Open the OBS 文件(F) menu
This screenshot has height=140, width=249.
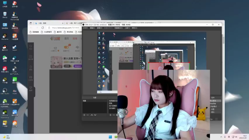point(85,28)
